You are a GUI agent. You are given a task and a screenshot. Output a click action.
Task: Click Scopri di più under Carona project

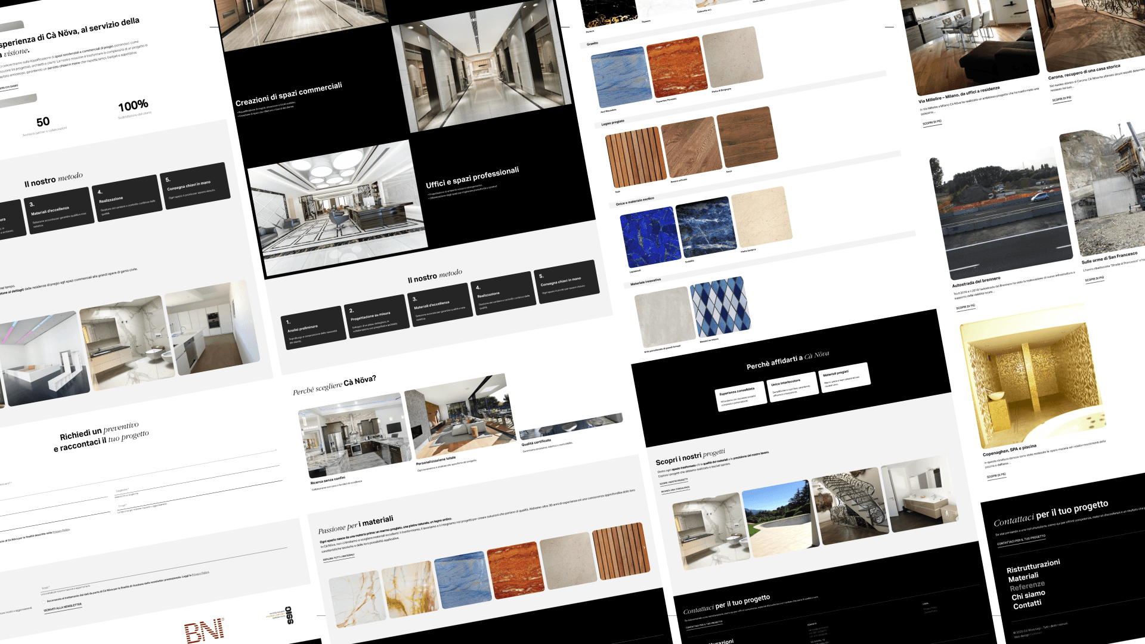tap(1062, 98)
